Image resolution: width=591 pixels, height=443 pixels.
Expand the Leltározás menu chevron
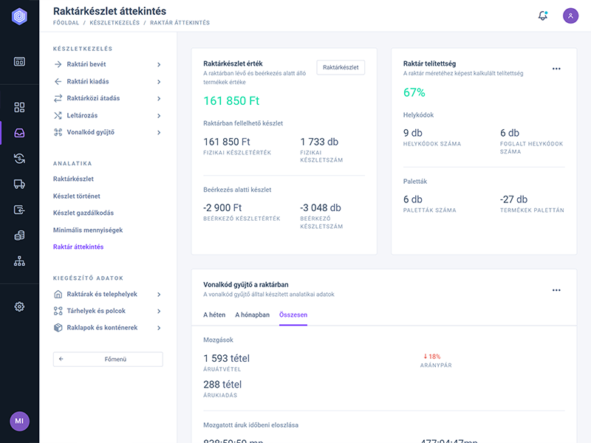pos(159,116)
